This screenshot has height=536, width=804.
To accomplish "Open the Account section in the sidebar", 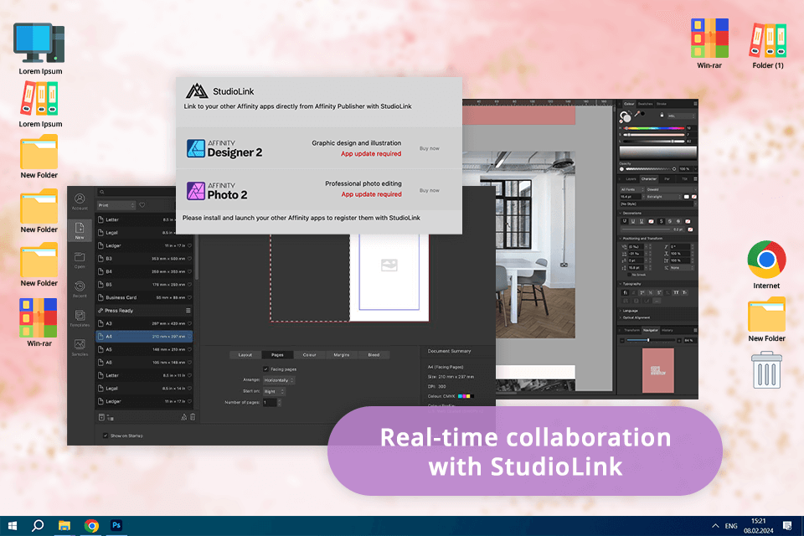I will (80, 201).
